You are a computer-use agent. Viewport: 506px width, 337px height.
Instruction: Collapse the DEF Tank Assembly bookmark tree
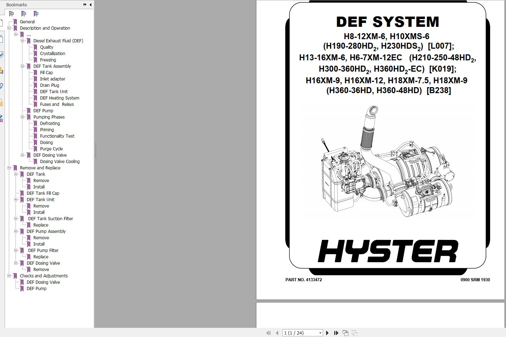22,66
